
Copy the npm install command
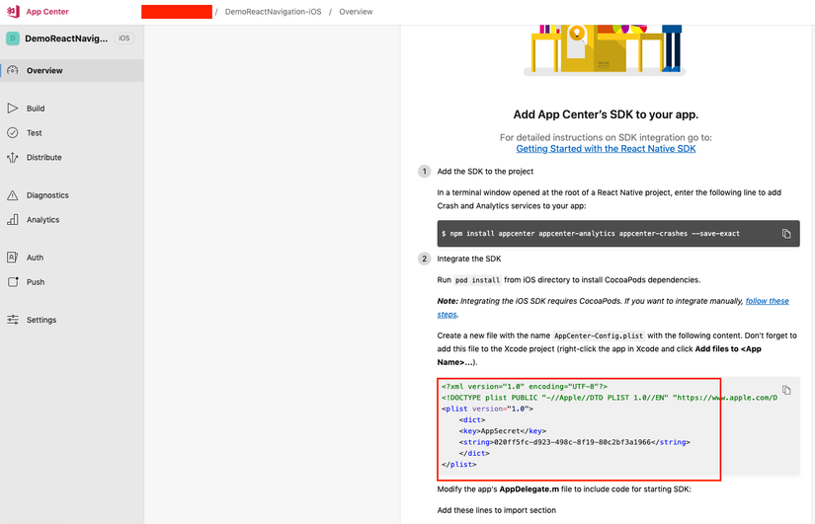pyautogui.click(x=786, y=234)
